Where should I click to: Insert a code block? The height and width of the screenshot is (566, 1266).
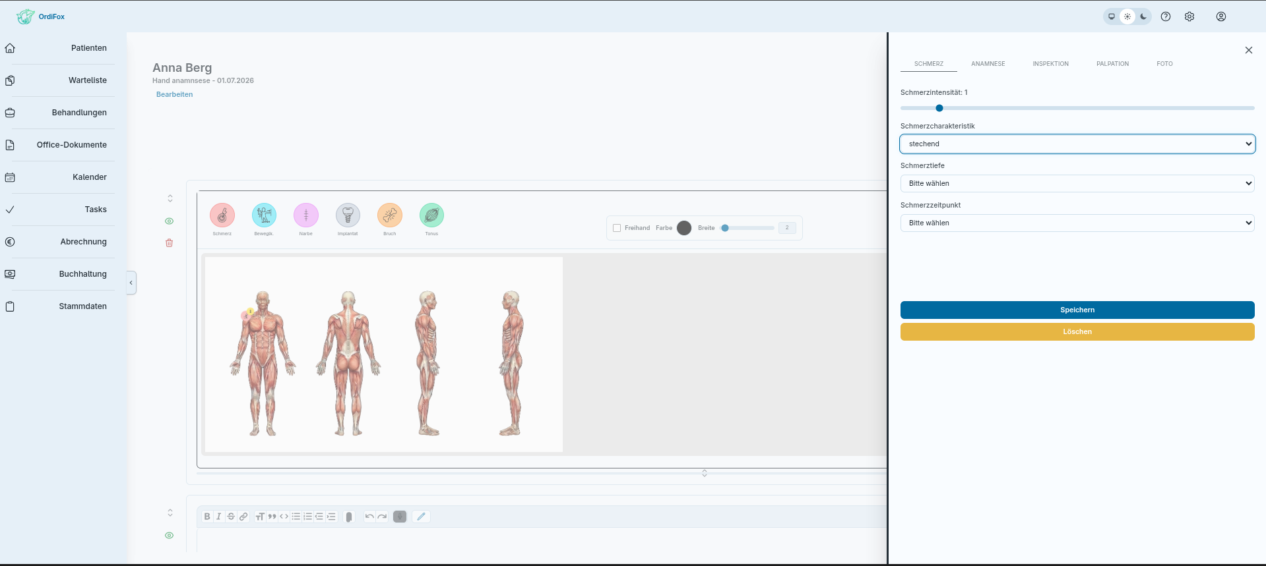tap(284, 517)
